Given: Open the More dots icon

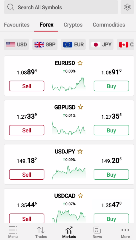Looking at the screenshot, I should [125, 230].
